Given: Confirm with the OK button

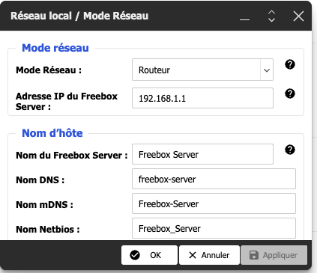Looking at the screenshot, I should 149,255.
